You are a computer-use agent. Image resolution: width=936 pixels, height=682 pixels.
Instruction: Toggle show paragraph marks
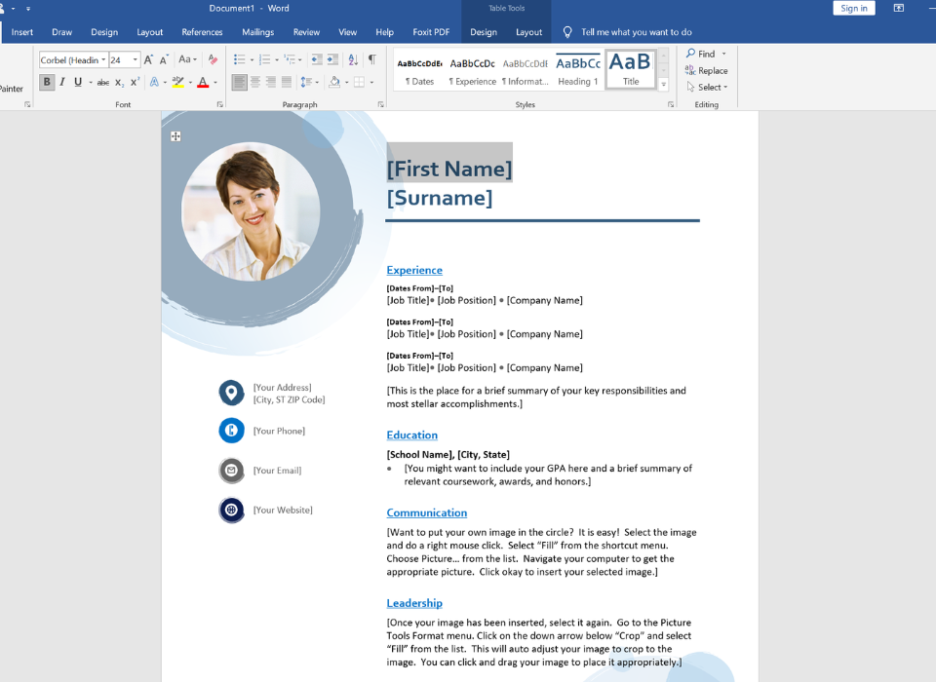click(x=371, y=59)
